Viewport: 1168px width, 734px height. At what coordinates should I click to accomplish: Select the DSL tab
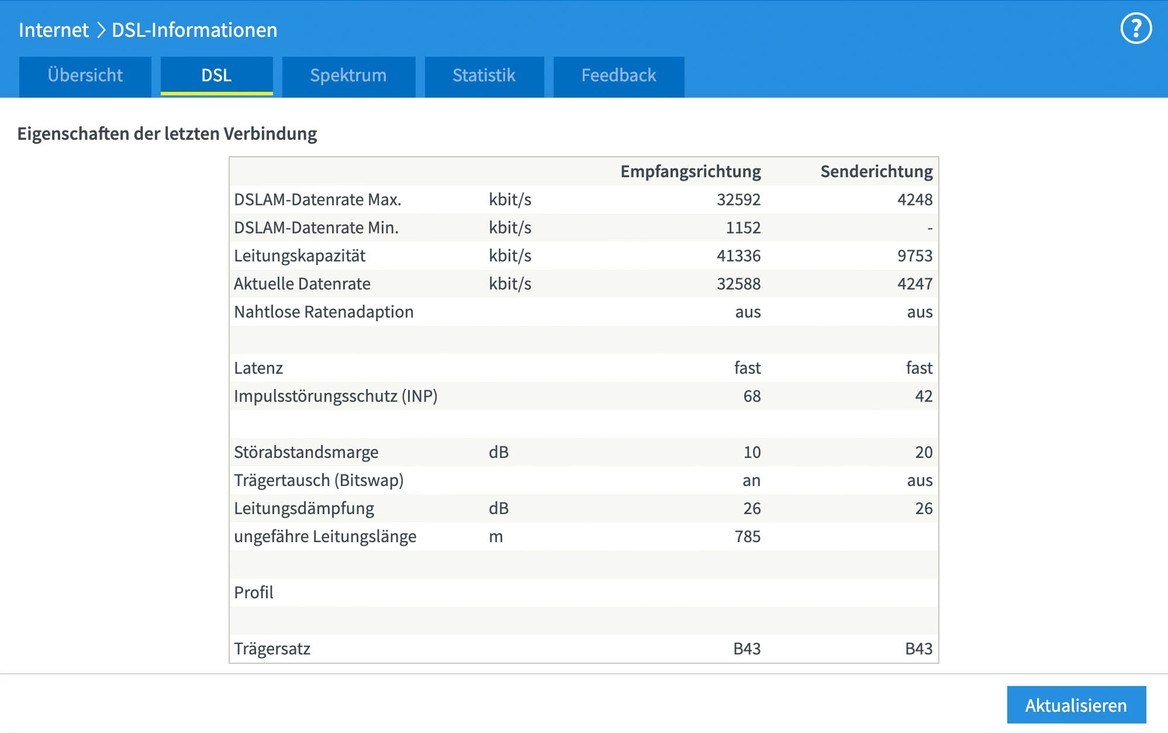coord(216,75)
